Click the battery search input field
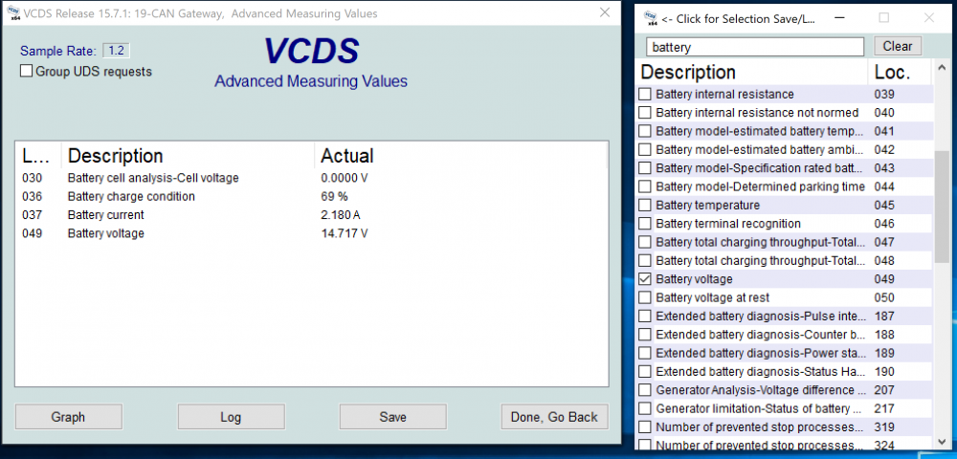The width and height of the screenshot is (957, 459). [756, 47]
